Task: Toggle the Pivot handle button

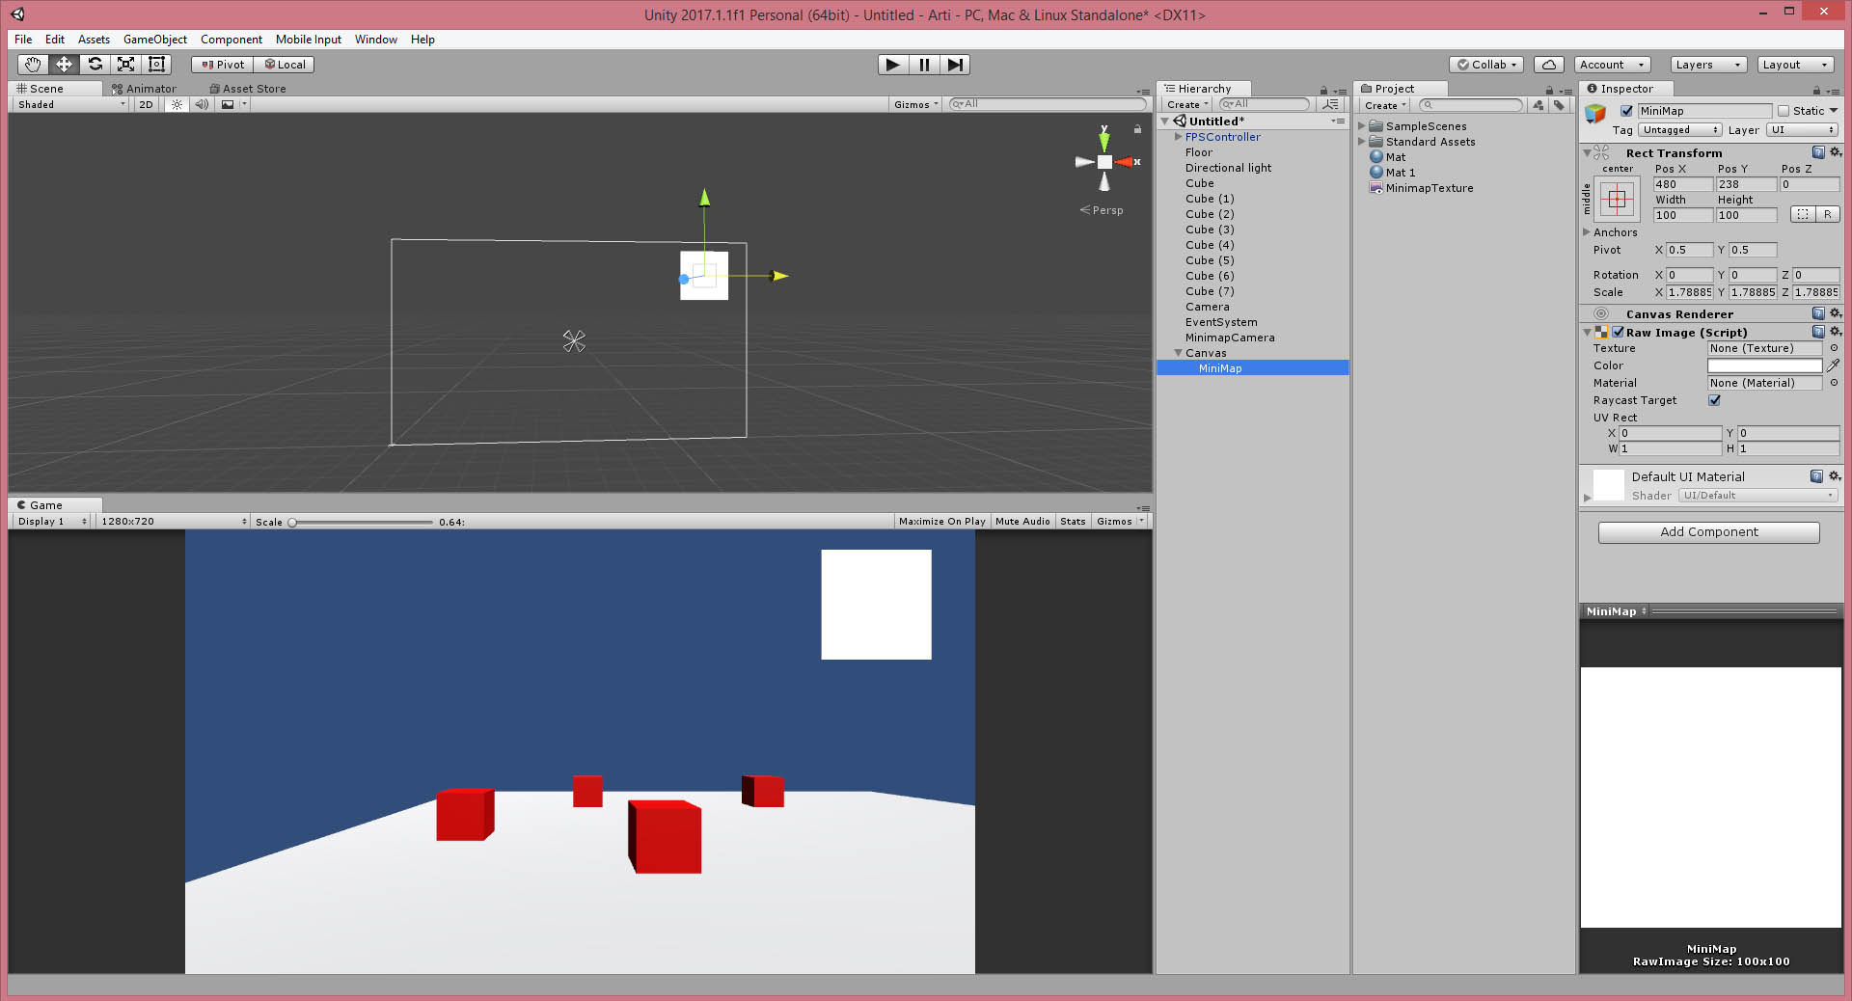Action: [x=223, y=65]
